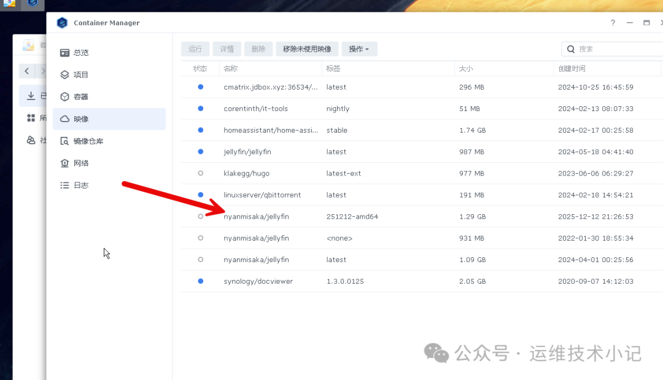Screen dimensions: 663x380
Task: Click the network house icon in sidebar
Action: click(64, 163)
